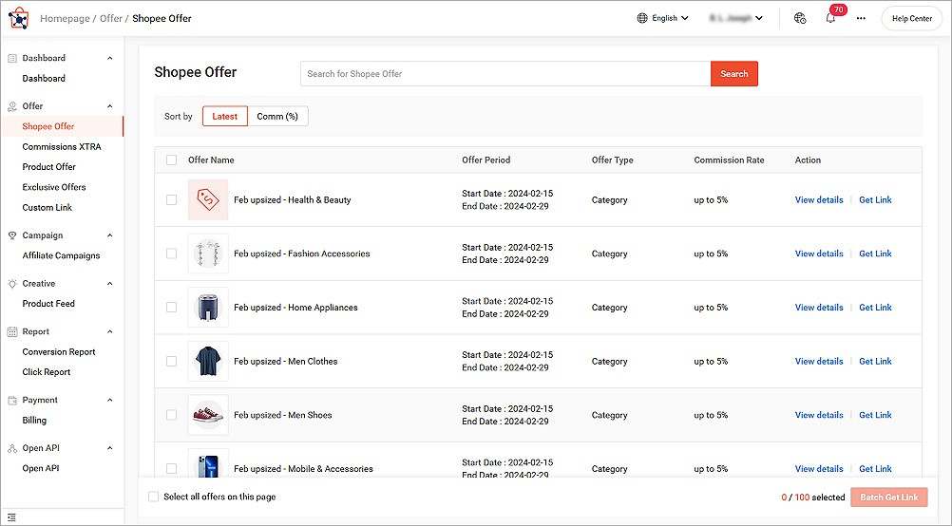Collapse the Campaign sidebar section
952x526 pixels.
(x=110, y=235)
